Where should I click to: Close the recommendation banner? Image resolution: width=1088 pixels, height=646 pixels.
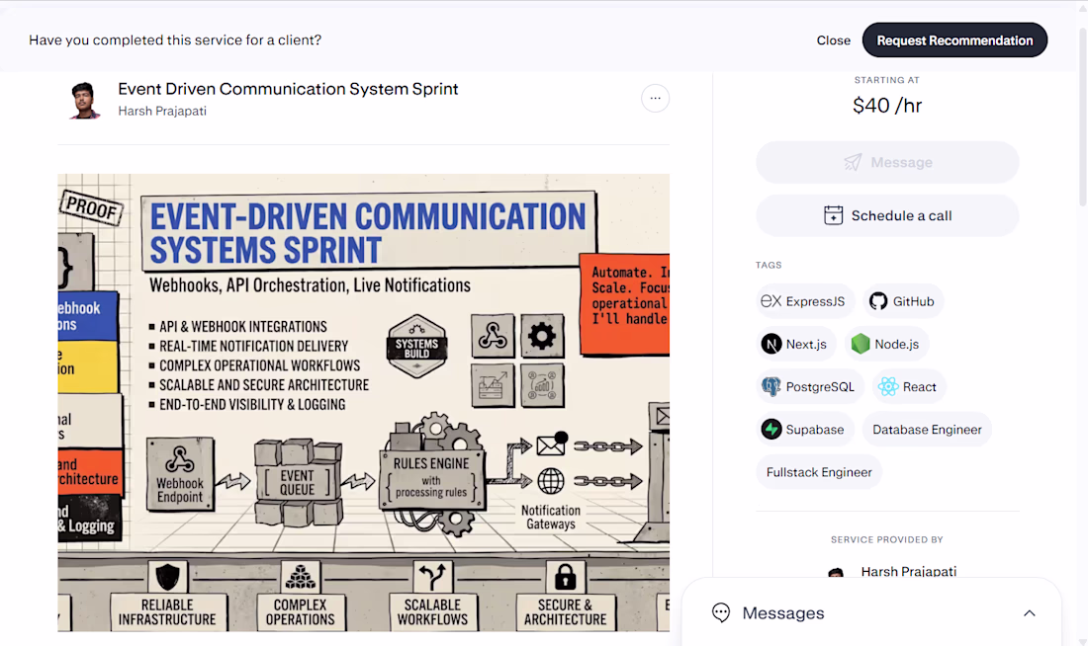[x=834, y=40]
